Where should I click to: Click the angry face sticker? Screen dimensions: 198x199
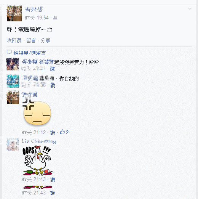37,112
